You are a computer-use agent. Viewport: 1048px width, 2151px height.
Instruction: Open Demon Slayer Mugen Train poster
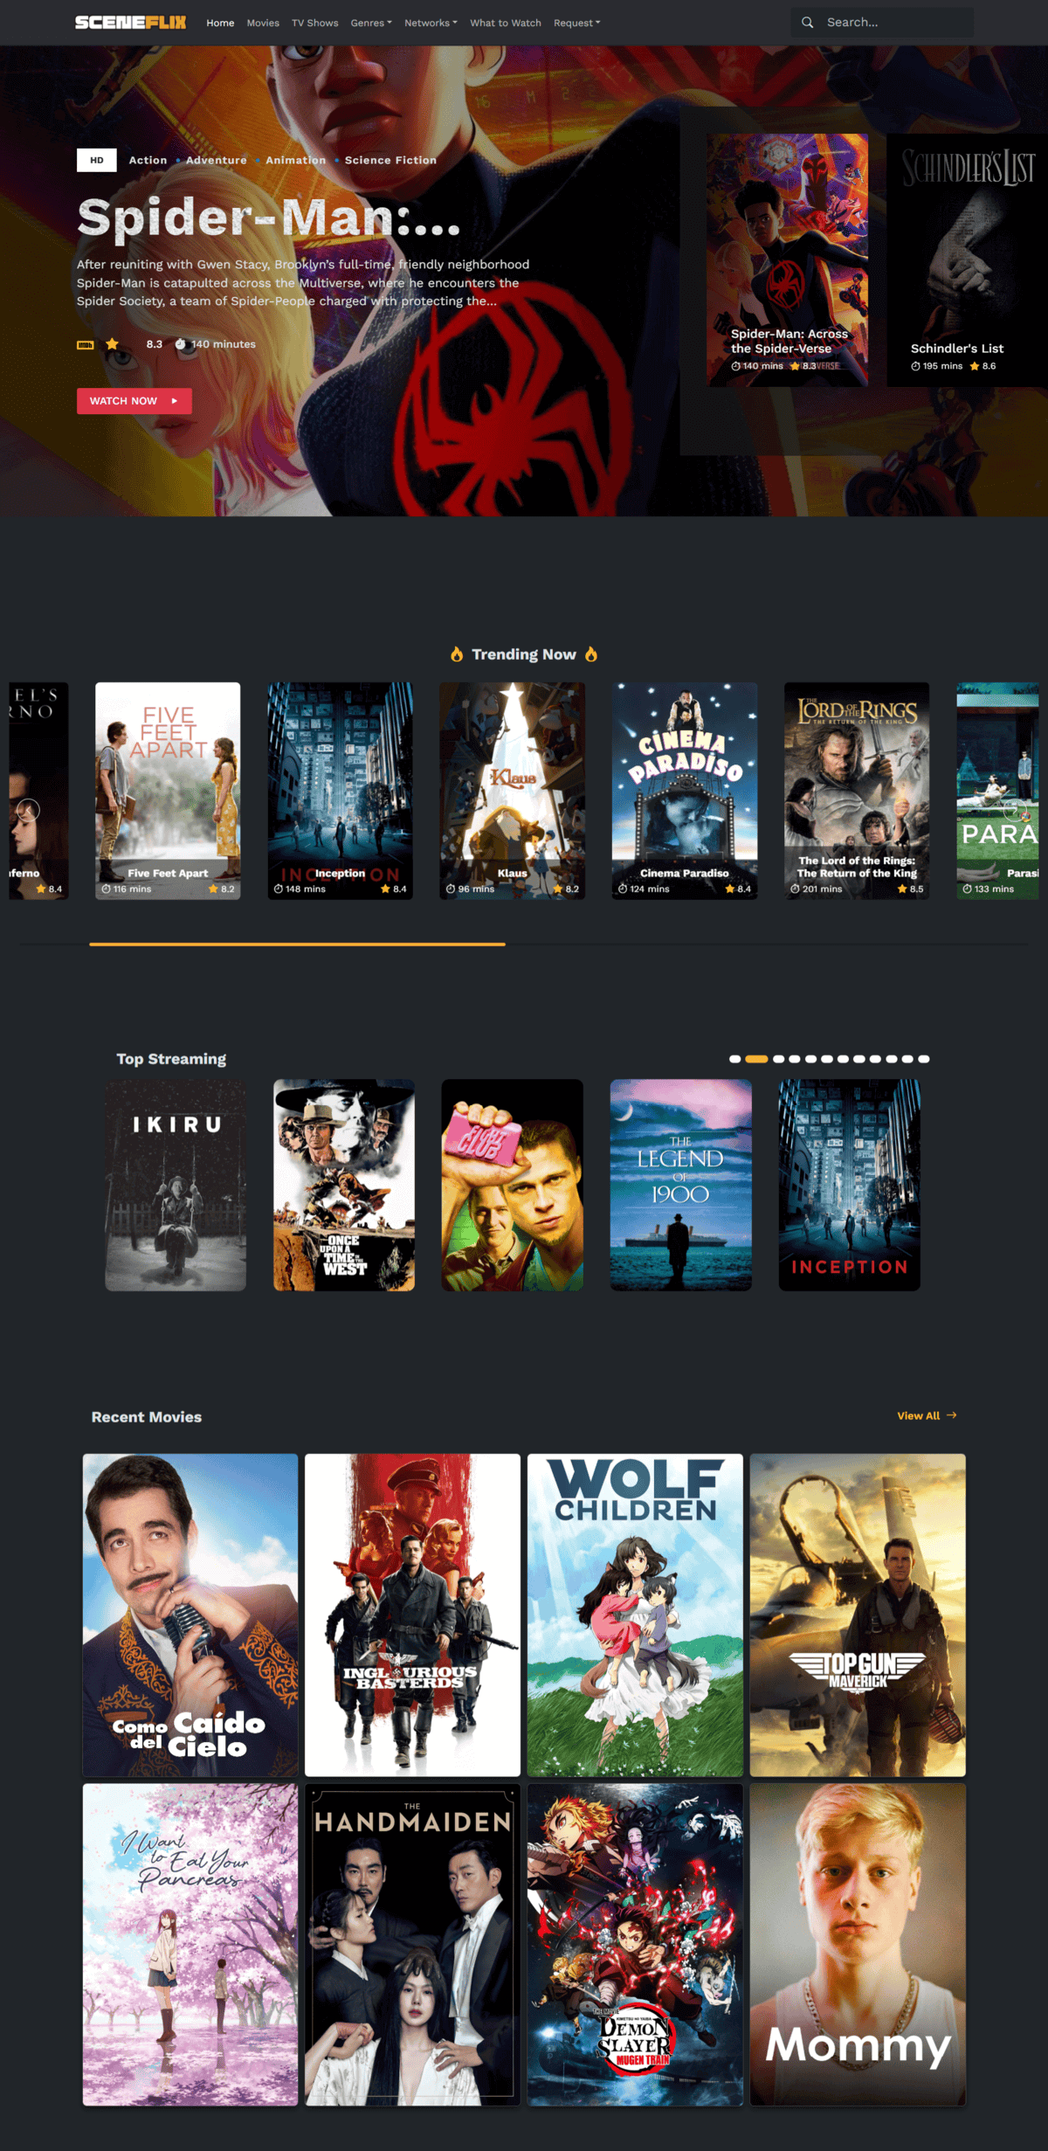(635, 1945)
